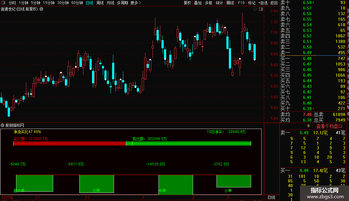
Task: Click 10日净买 -28848.4万 value
Action: 236,132
